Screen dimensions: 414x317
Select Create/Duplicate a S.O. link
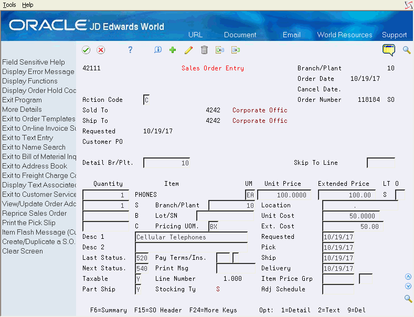point(39,242)
